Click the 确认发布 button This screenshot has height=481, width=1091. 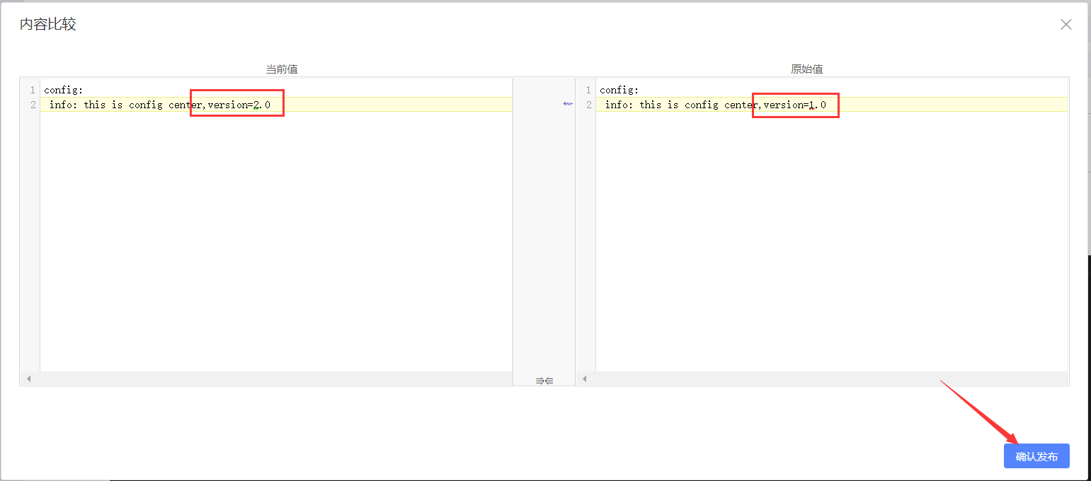click(1036, 456)
